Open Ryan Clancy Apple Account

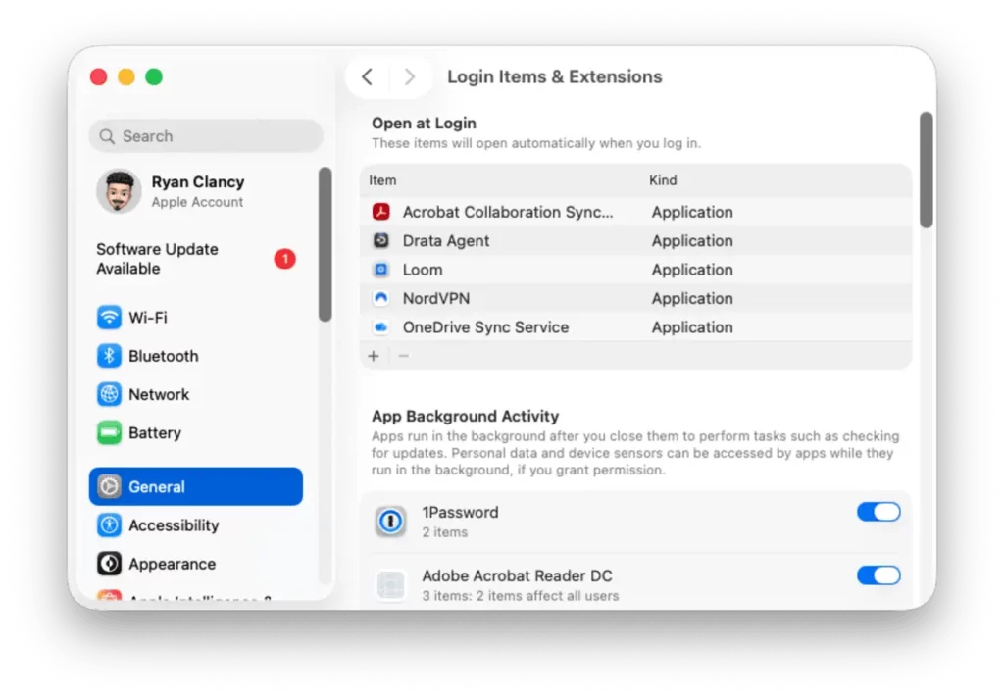coord(196,191)
